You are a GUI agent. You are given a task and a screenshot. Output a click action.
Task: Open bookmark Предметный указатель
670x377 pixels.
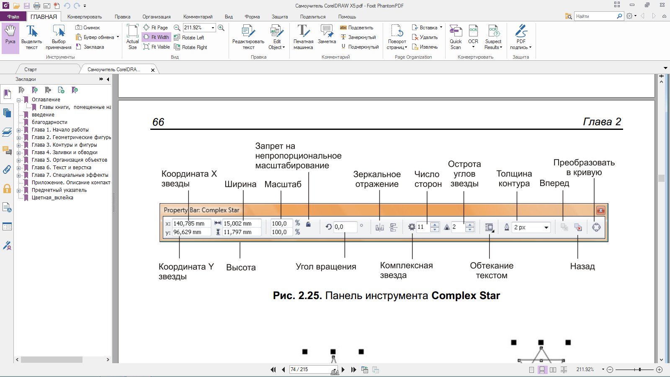coord(59,190)
